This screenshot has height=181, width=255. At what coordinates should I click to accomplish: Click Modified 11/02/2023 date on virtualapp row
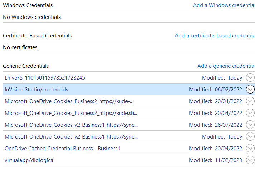coord(216,160)
